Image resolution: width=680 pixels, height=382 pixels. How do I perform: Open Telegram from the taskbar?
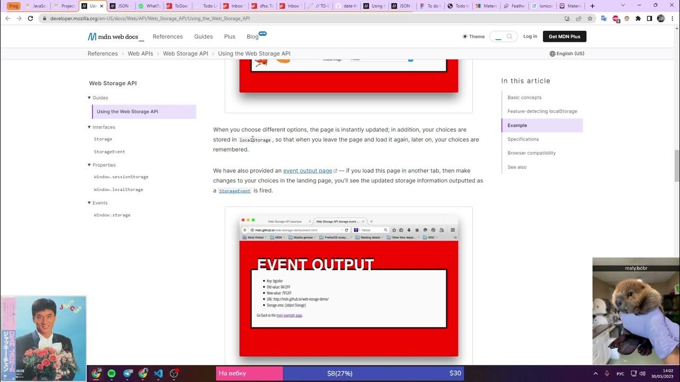click(x=128, y=374)
